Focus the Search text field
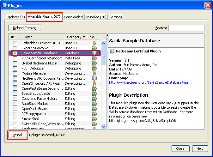This screenshot has width=213, height=157. (186, 28)
